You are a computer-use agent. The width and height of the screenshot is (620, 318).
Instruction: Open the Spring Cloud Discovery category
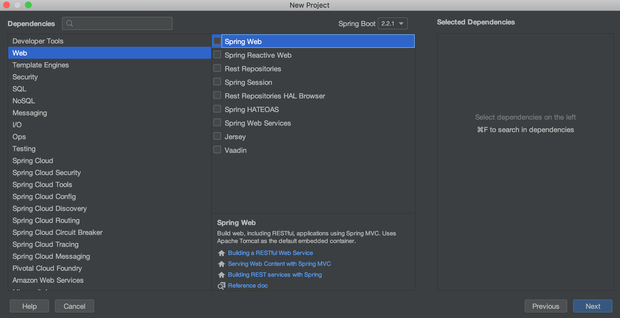tap(50, 208)
